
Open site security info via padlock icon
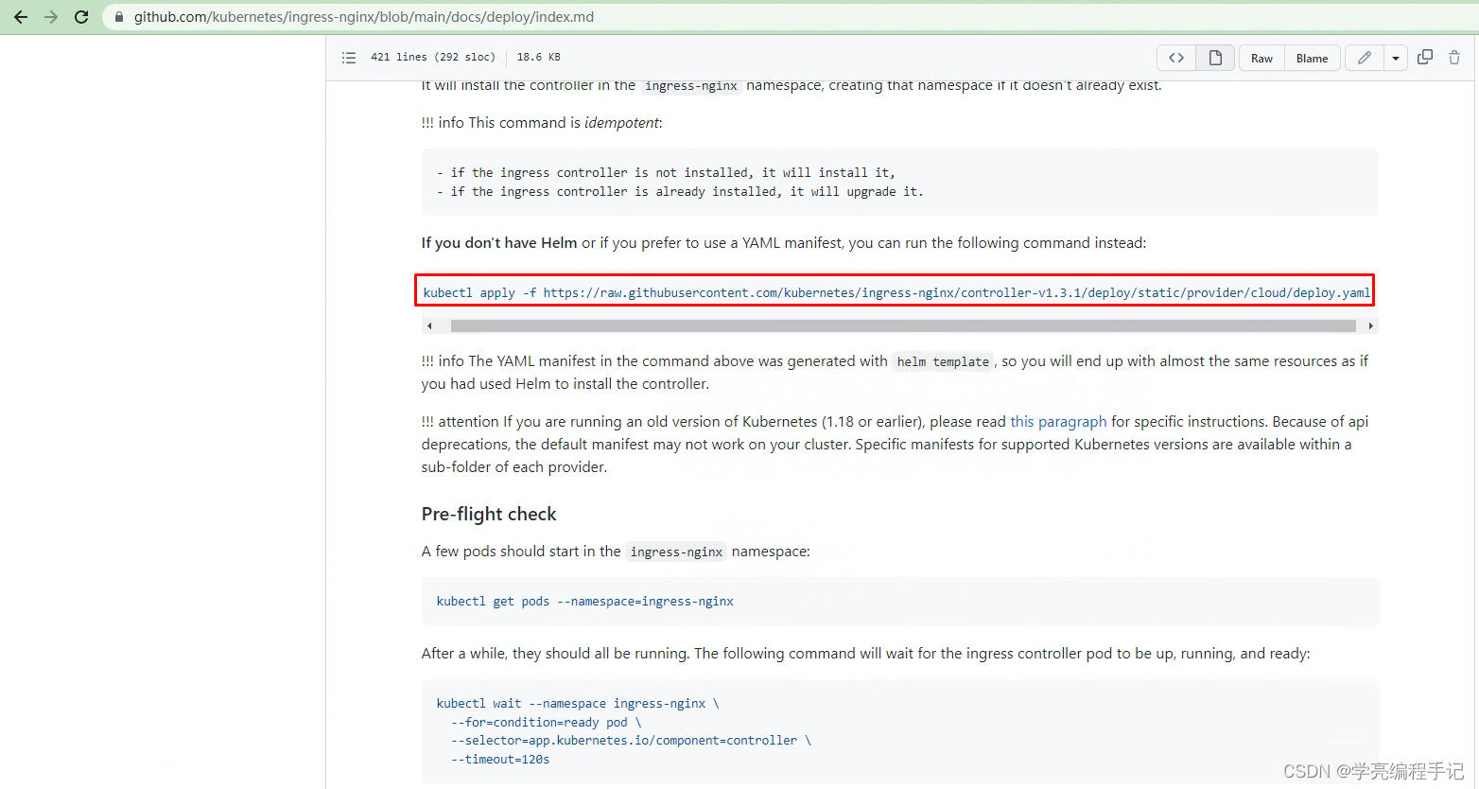(x=117, y=16)
